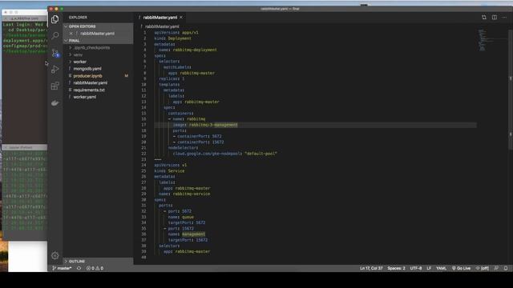Viewport: 513px width, 288px height.
Task: Click the master branch indicator in status bar
Action: point(62,268)
